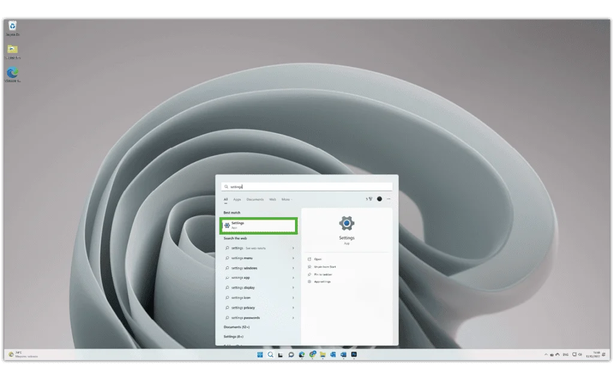The image size is (614, 384).
Task: Expand the chevron beside 'settings privacy'
Action: click(293, 308)
